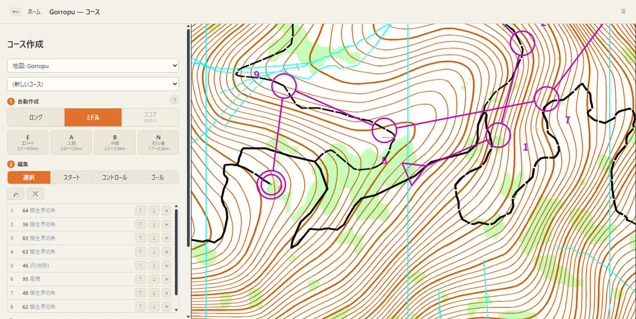The image size is (636, 319).
Task: Select the finish double circle on map
Action: pos(271,185)
